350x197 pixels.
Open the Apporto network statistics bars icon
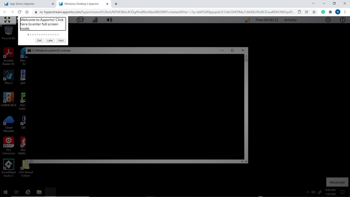pos(95,20)
